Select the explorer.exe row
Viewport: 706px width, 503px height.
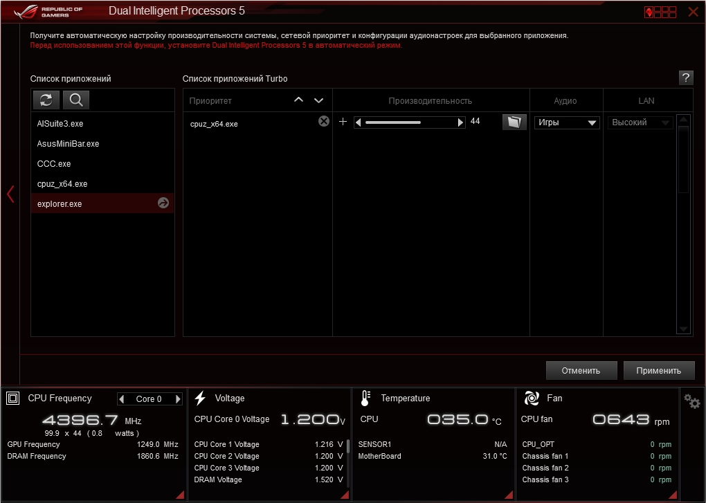click(x=102, y=204)
